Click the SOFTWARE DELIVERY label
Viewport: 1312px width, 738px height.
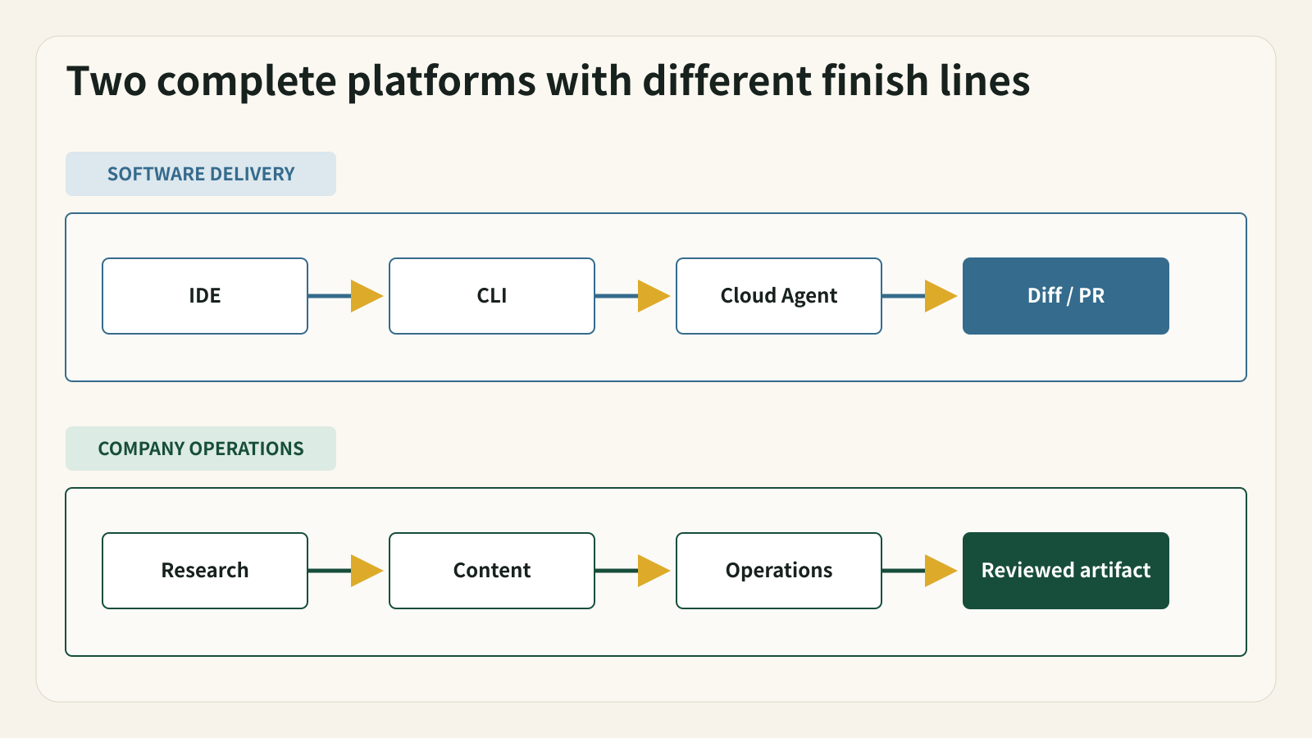pyautogui.click(x=201, y=174)
